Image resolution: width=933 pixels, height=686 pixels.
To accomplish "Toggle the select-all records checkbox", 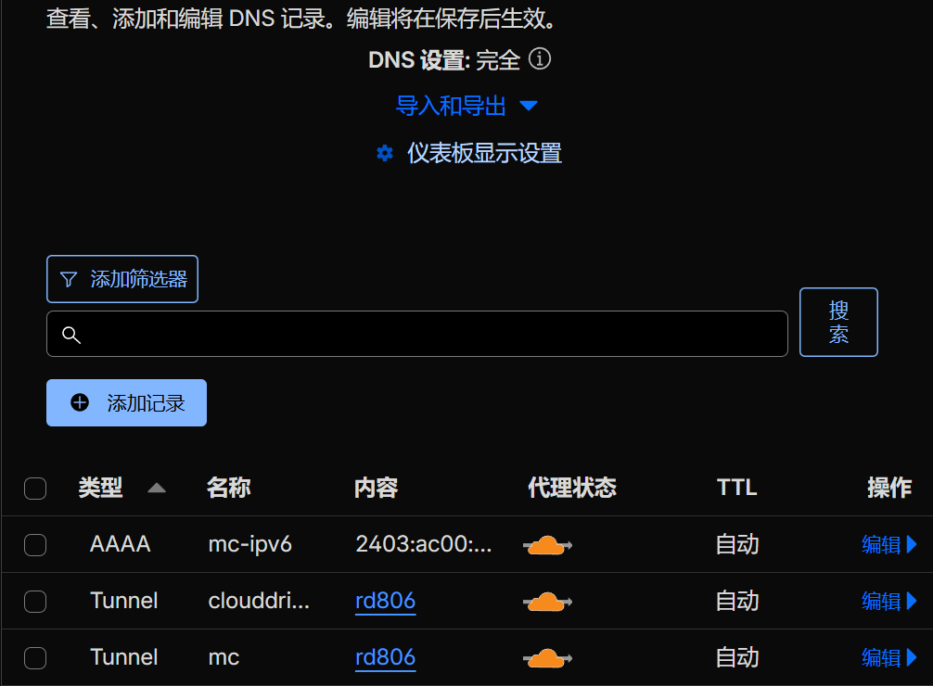I will click(x=35, y=489).
